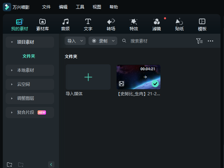Click the 文件夹 heading in the media panel
The image size is (224, 168).
71,56
